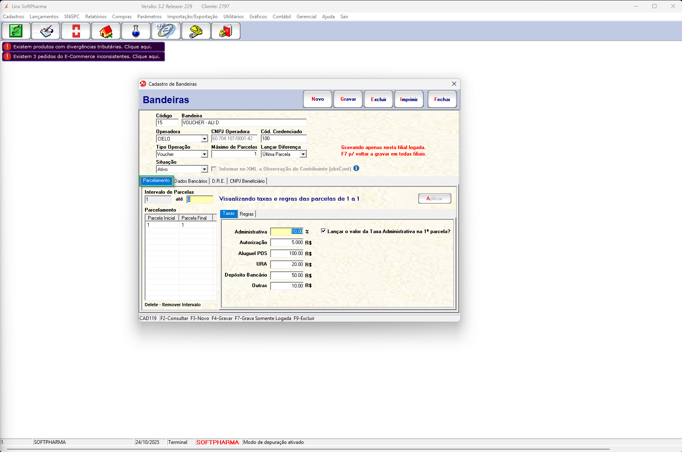Screen dimensions: 682x452
Task: Click the Depósito Bancário fee field
Action: tap(287, 275)
